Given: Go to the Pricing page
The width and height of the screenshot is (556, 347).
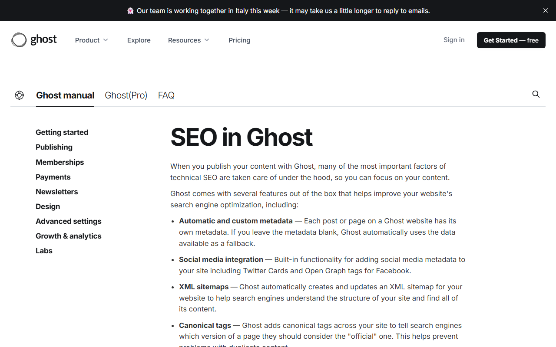Looking at the screenshot, I should pyautogui.click(x=239, y=40).
